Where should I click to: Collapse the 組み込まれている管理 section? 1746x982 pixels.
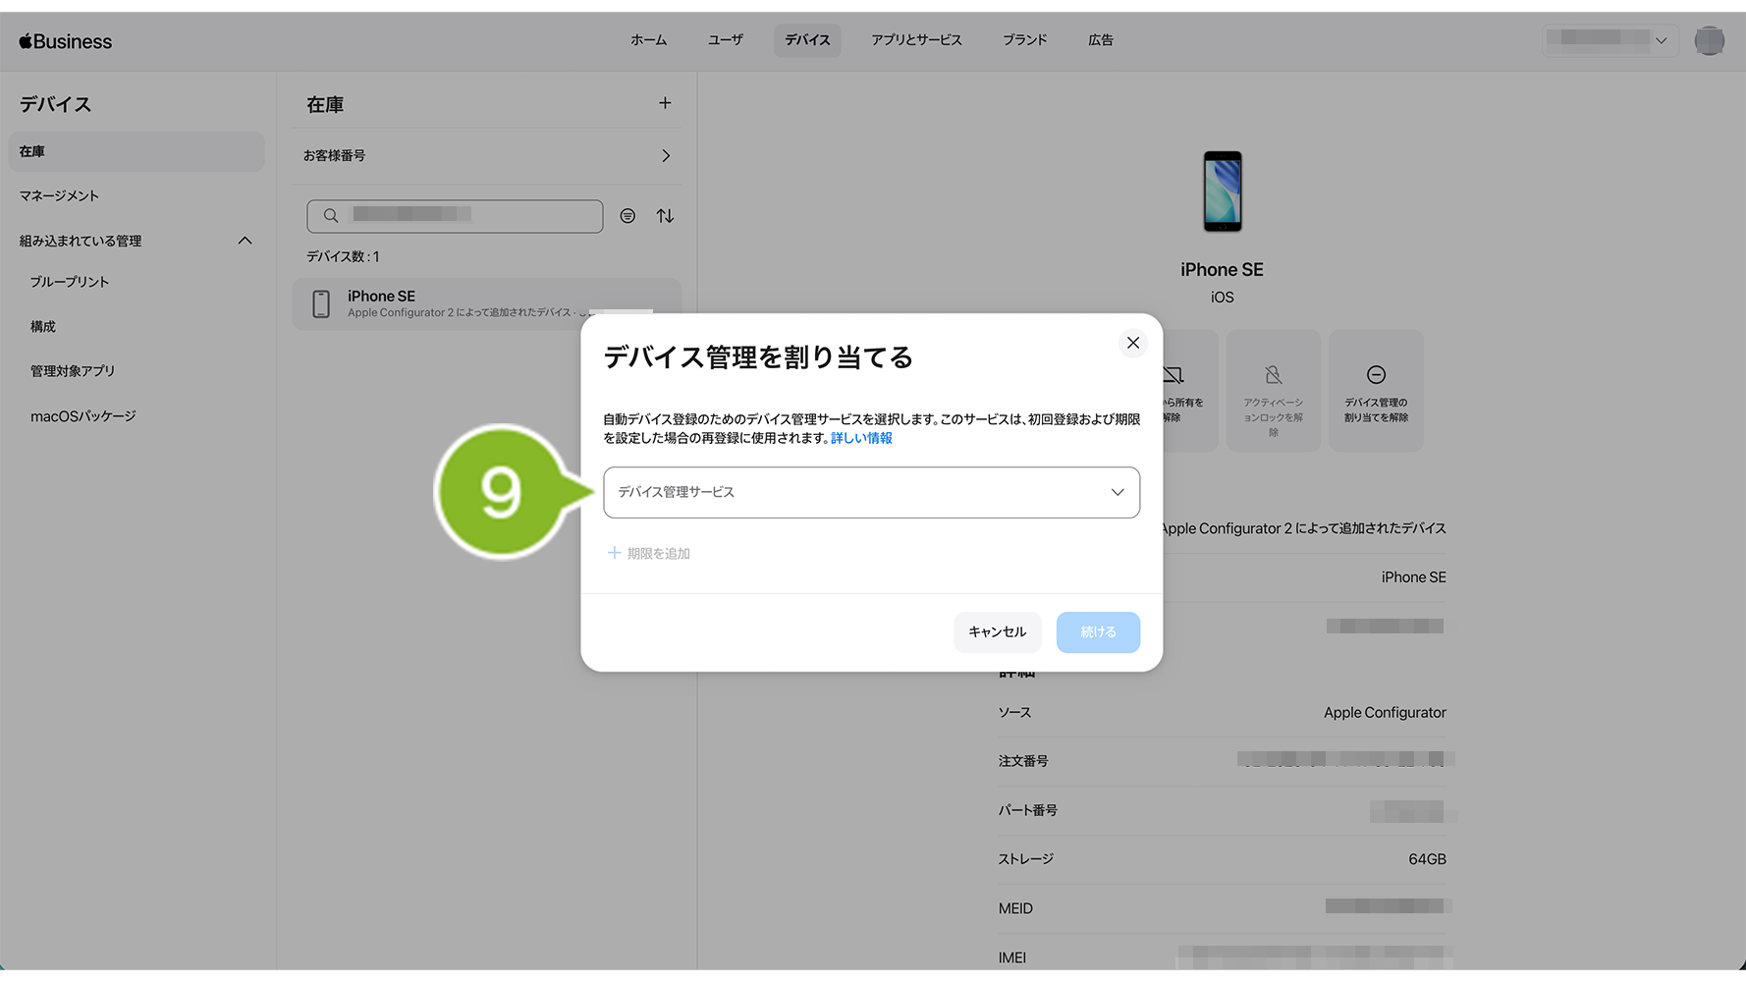(245, 241)
